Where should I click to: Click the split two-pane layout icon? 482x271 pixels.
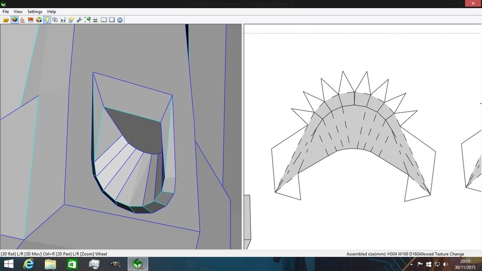click(x=104, y=20)
